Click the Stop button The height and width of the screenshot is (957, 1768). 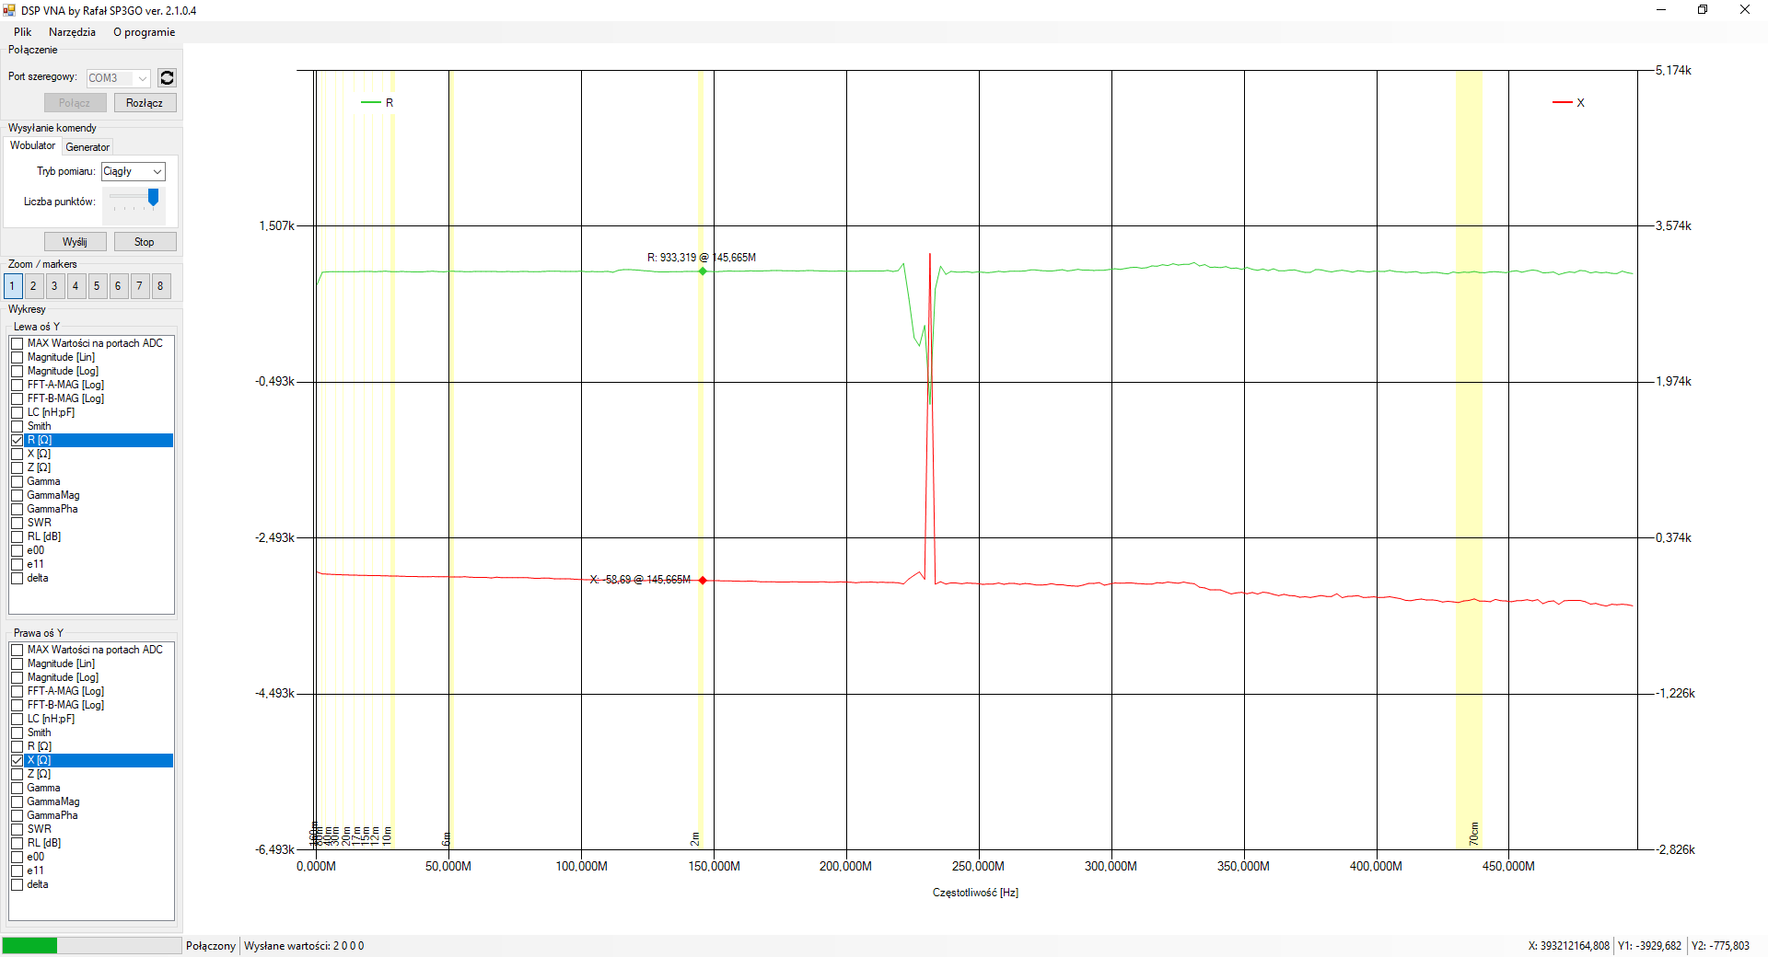[x=145, y=242]
